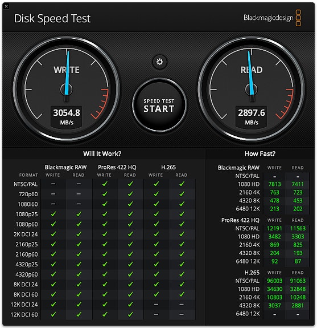The image size is (317, 328).
Task: Click H.265 write dash for 12K DCI 24
Action: point(156,305)
